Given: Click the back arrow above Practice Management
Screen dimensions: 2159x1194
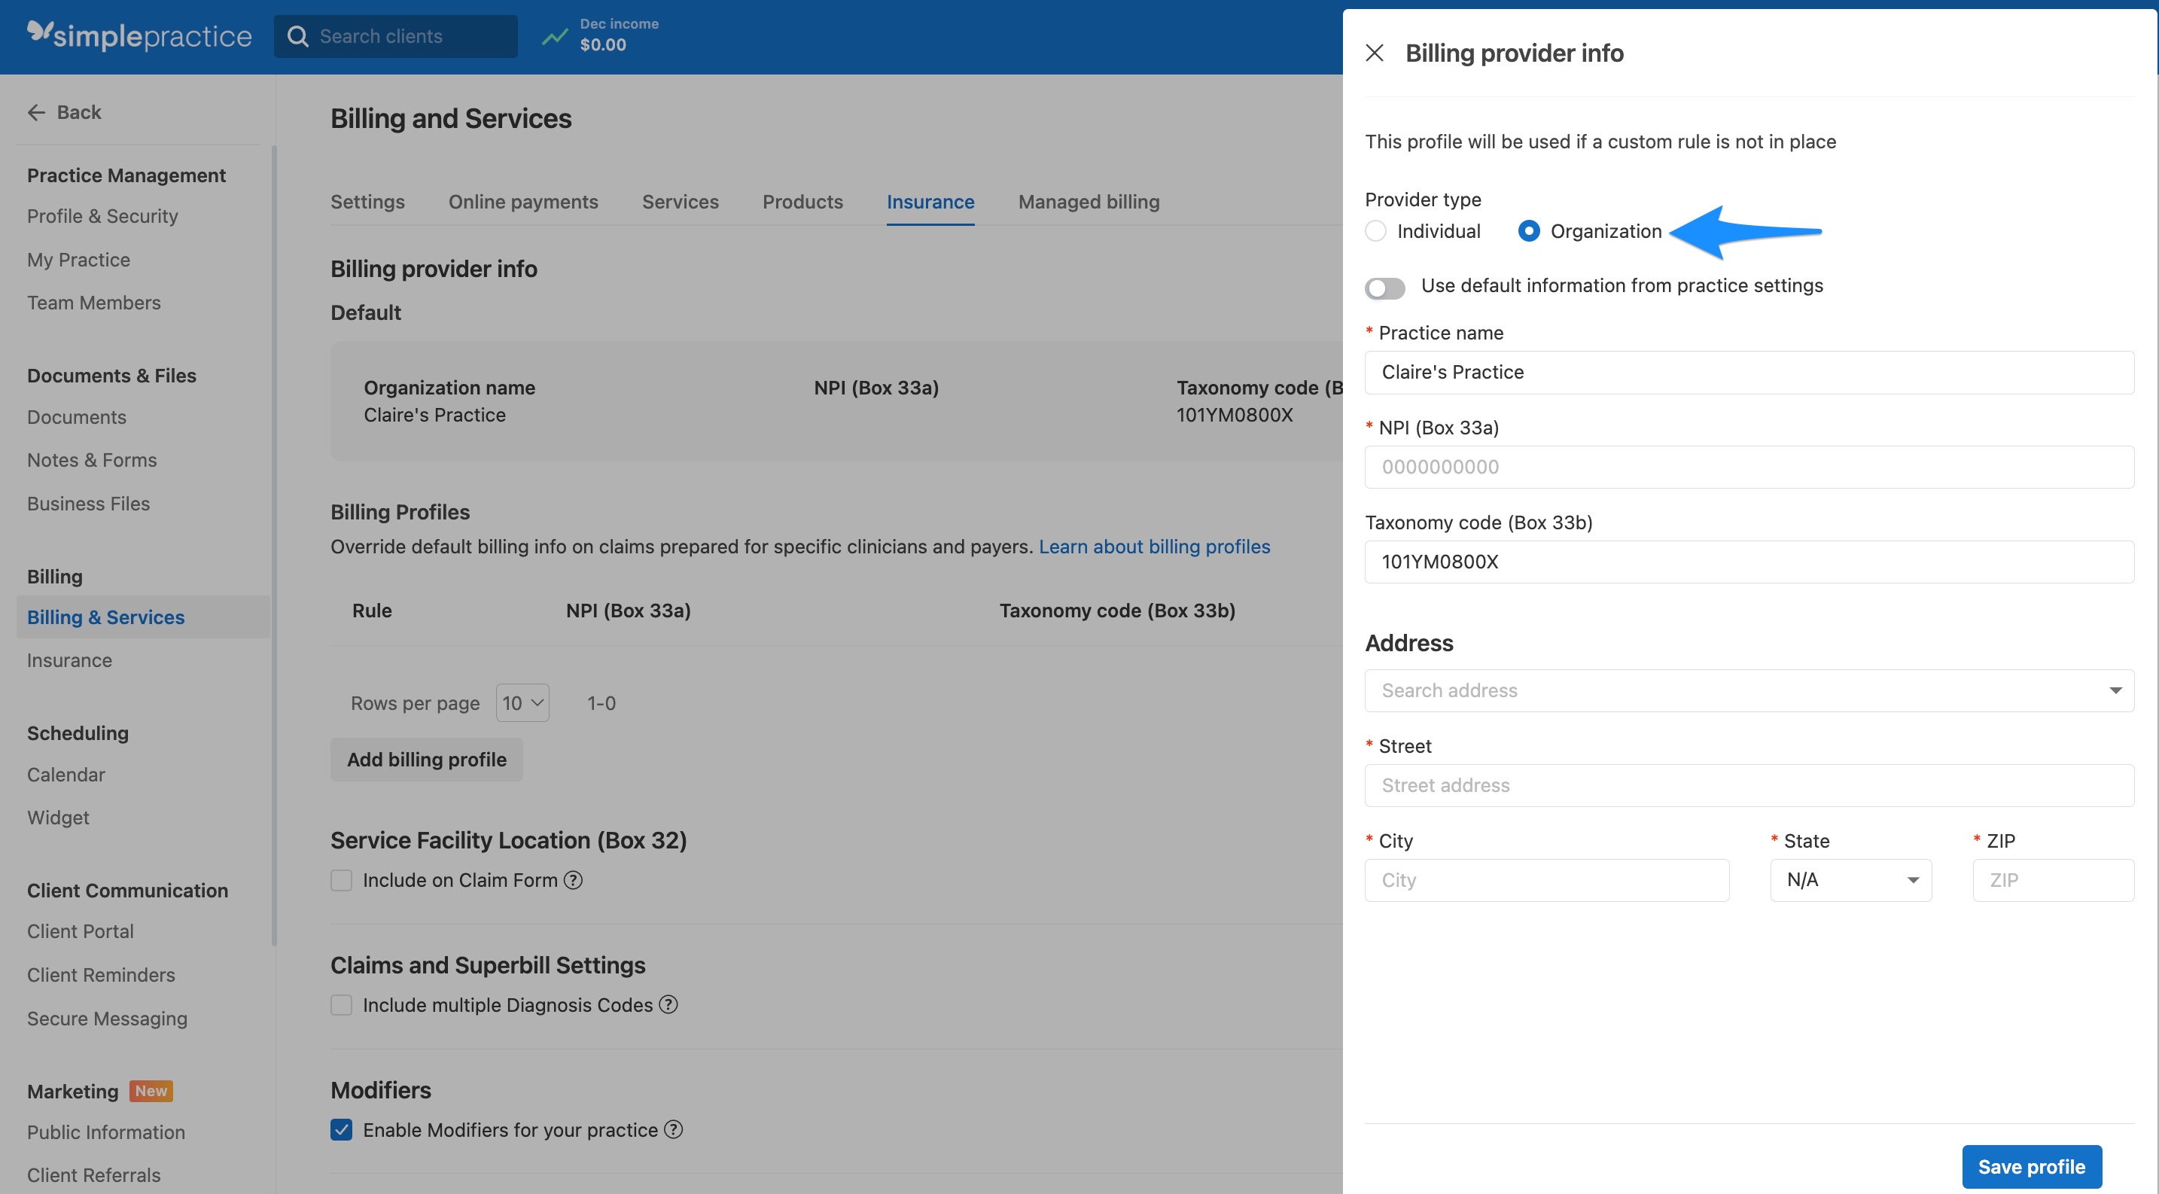Looking at the screenshot, I should click(37, 111).
